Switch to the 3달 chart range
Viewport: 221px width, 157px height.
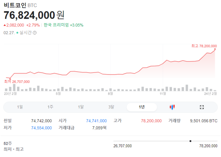tap(111, 107)
